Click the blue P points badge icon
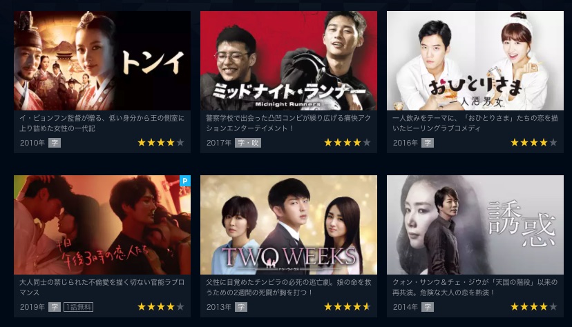 tap(185, 181)
